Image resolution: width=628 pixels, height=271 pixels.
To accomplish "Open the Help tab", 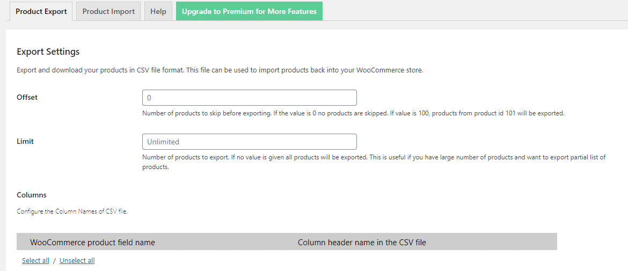I will (158, 11).
